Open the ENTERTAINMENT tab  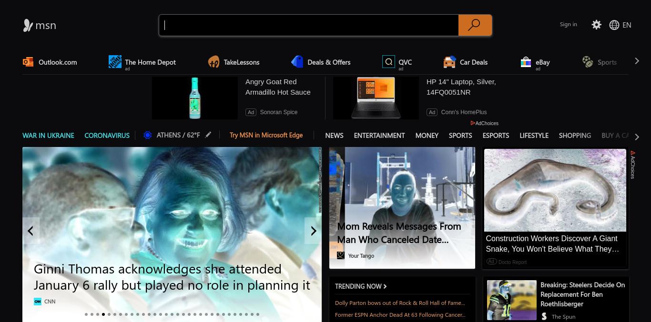[x=379, y=136]
